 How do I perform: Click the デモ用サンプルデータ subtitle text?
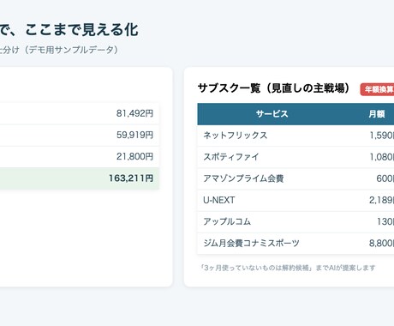click(71, 50)
